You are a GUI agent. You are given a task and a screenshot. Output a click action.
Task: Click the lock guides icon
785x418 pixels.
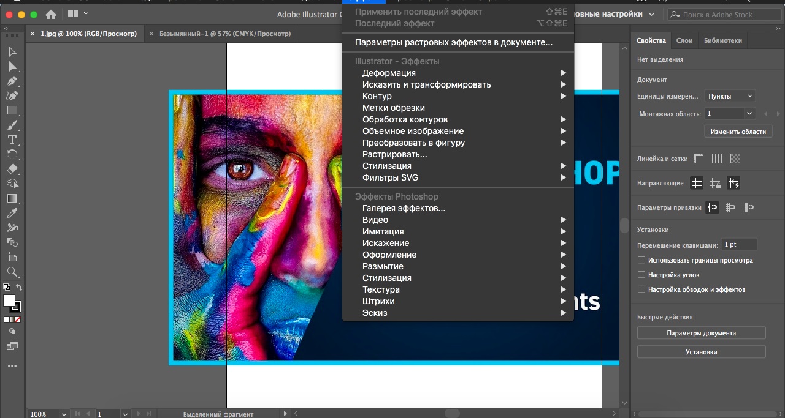715,183
